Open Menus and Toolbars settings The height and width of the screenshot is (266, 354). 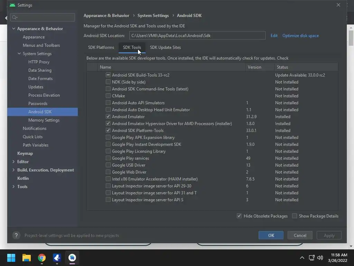coord(41,45)
